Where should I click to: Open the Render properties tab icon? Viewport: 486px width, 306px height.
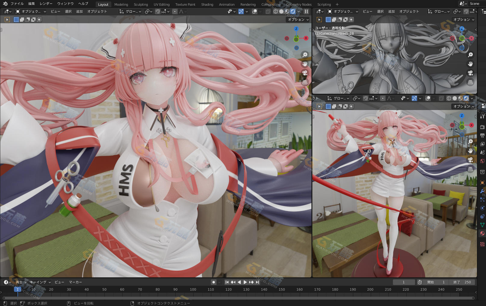click(482, 127)
